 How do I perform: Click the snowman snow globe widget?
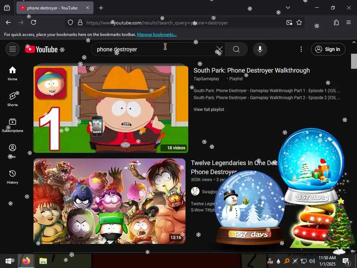(250, 207)
